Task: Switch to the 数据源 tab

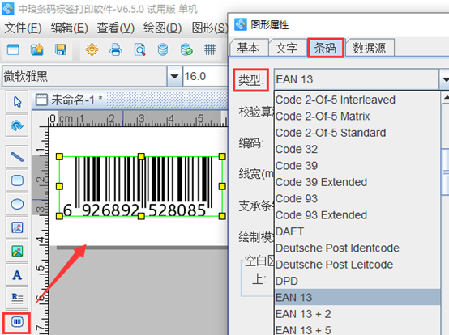Action: [370, 48]
